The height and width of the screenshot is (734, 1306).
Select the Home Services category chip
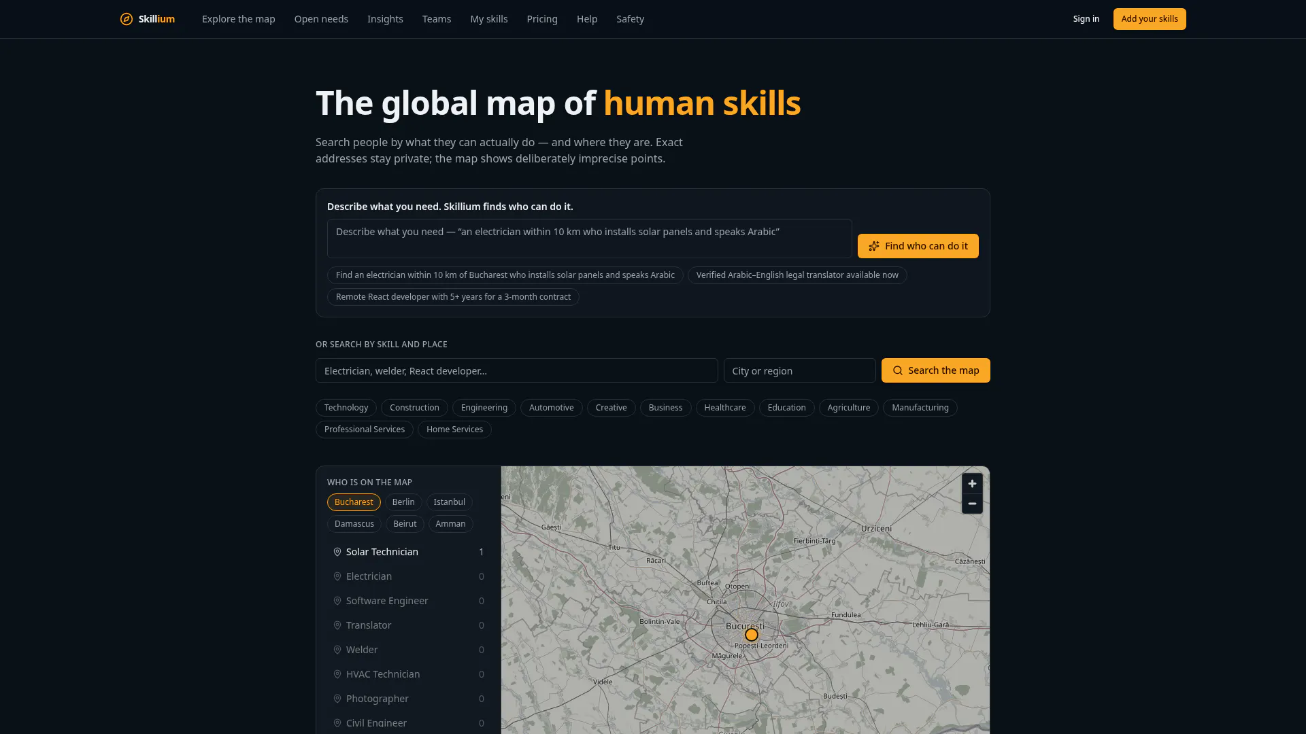coord(455,430)
